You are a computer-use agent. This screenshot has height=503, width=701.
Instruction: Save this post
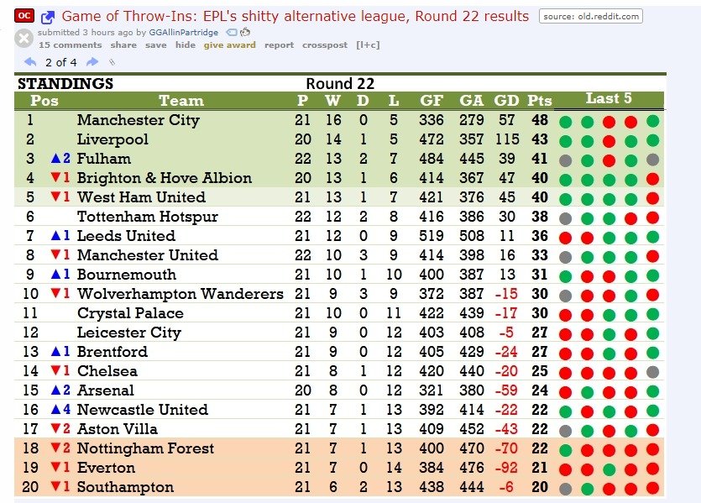[155, 45]
